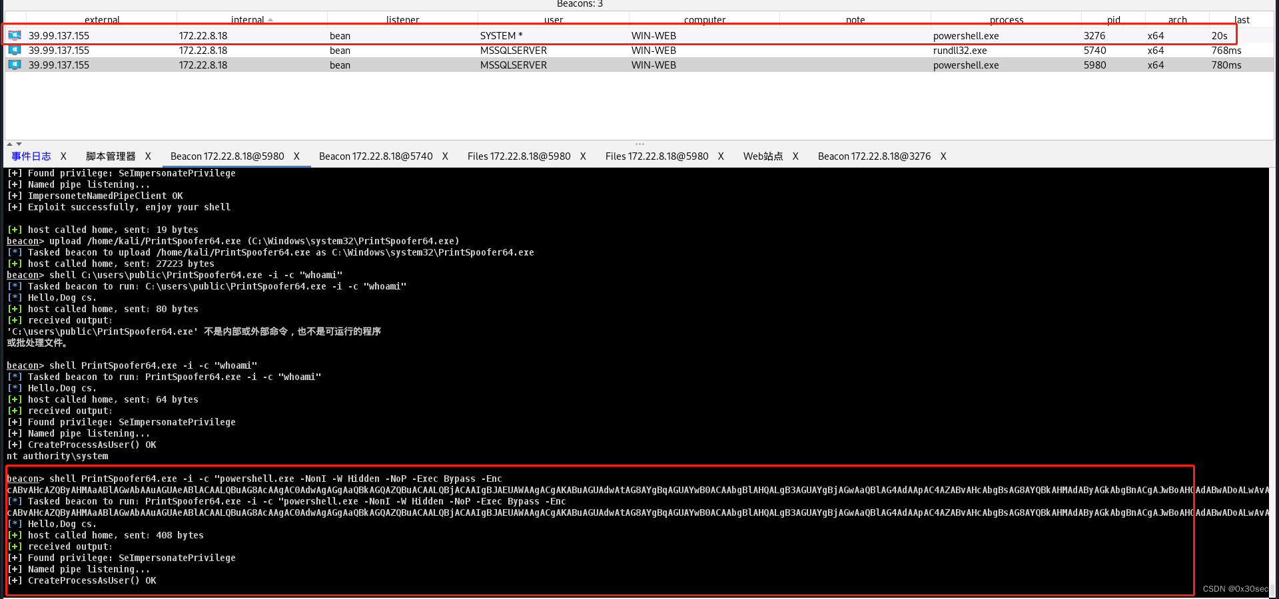Viewport: 1279px width, 599px height.
Task: Switch to Beacon 172.22.8.18@3276 tab
Action: click(x=874, y=156)
